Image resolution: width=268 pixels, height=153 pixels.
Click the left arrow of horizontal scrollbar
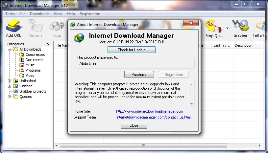pyautogui.click(x=57, y=145)
